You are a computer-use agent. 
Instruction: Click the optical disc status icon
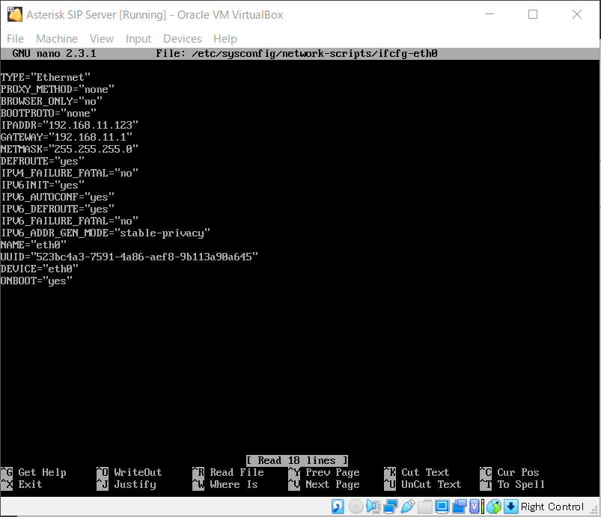356,507
